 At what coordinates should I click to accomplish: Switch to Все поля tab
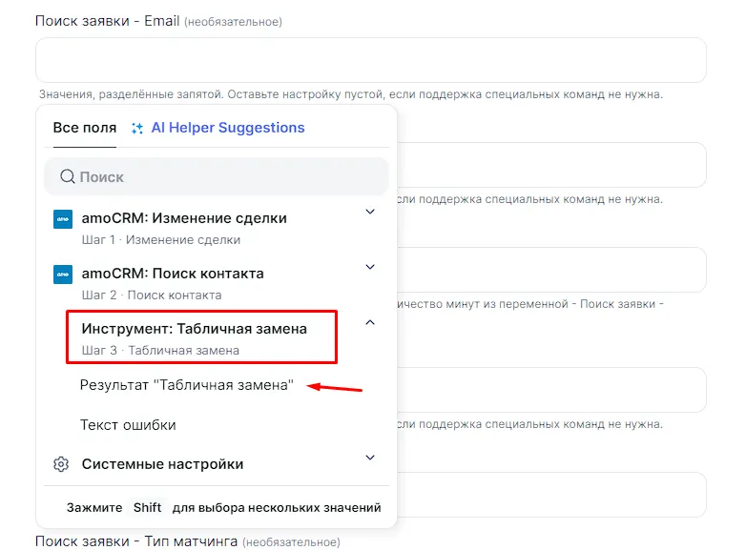(x=84, y=128)
